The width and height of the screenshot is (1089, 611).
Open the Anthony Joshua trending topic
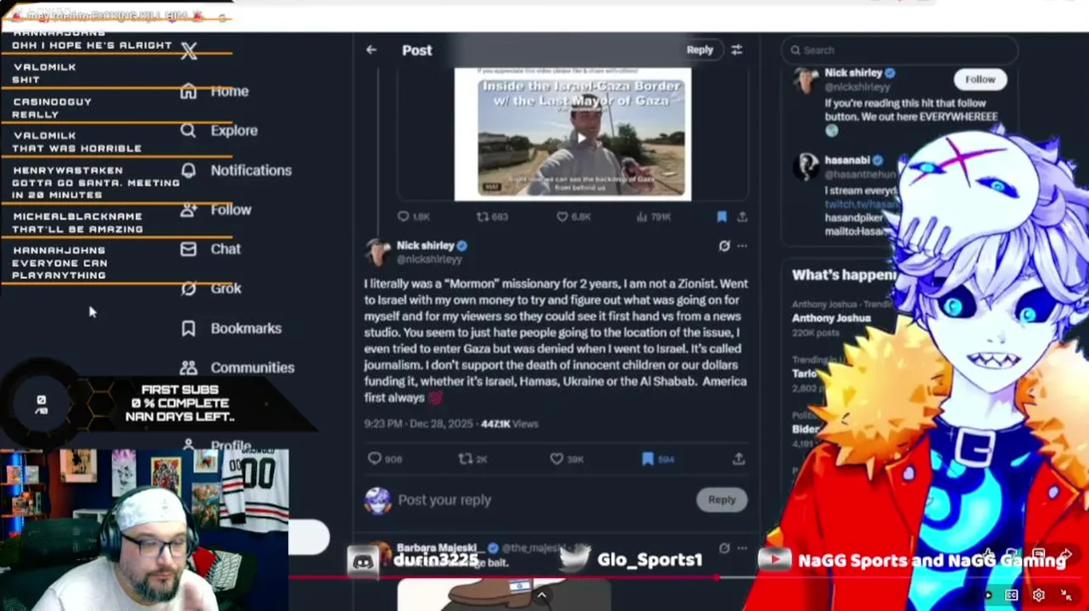(831, 318)
